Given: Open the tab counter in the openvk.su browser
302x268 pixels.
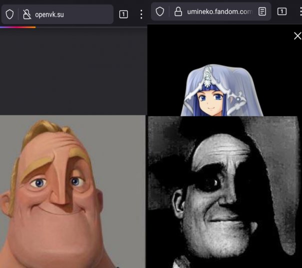Looking at the screenshot, I should pos(123,14).
